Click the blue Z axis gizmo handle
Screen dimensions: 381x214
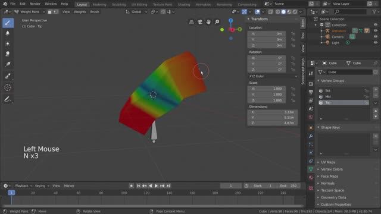click(x=230, y=21)
